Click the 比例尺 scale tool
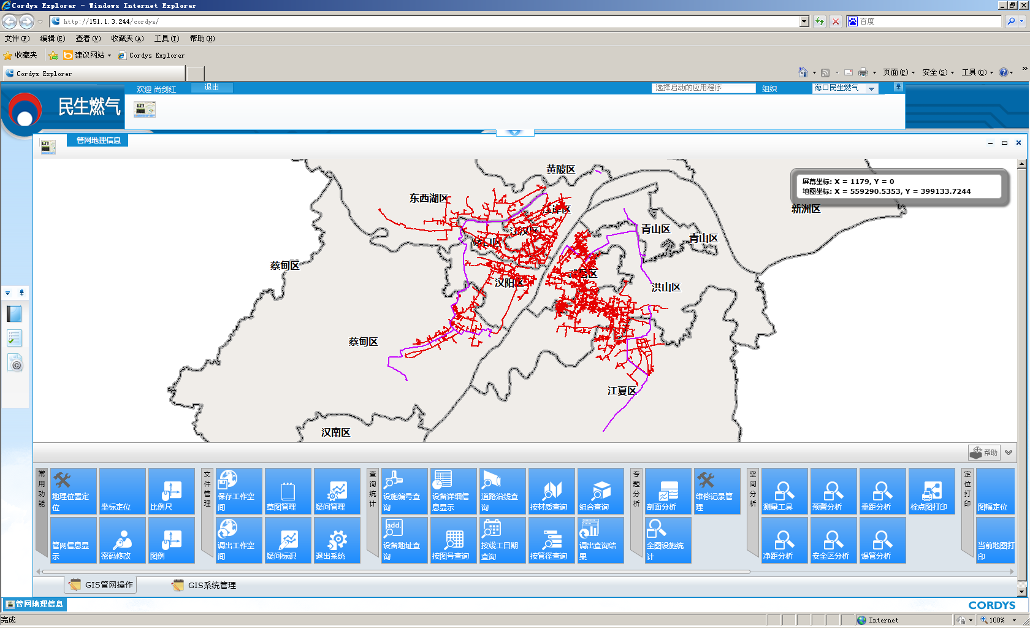 pyautogui.click(x=172, y=491)
